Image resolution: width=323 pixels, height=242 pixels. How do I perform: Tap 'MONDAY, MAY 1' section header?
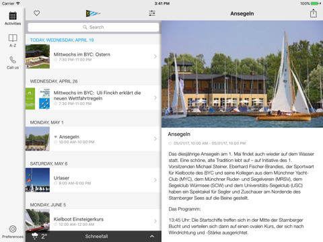pyautogui.click(x=47, y=122)
